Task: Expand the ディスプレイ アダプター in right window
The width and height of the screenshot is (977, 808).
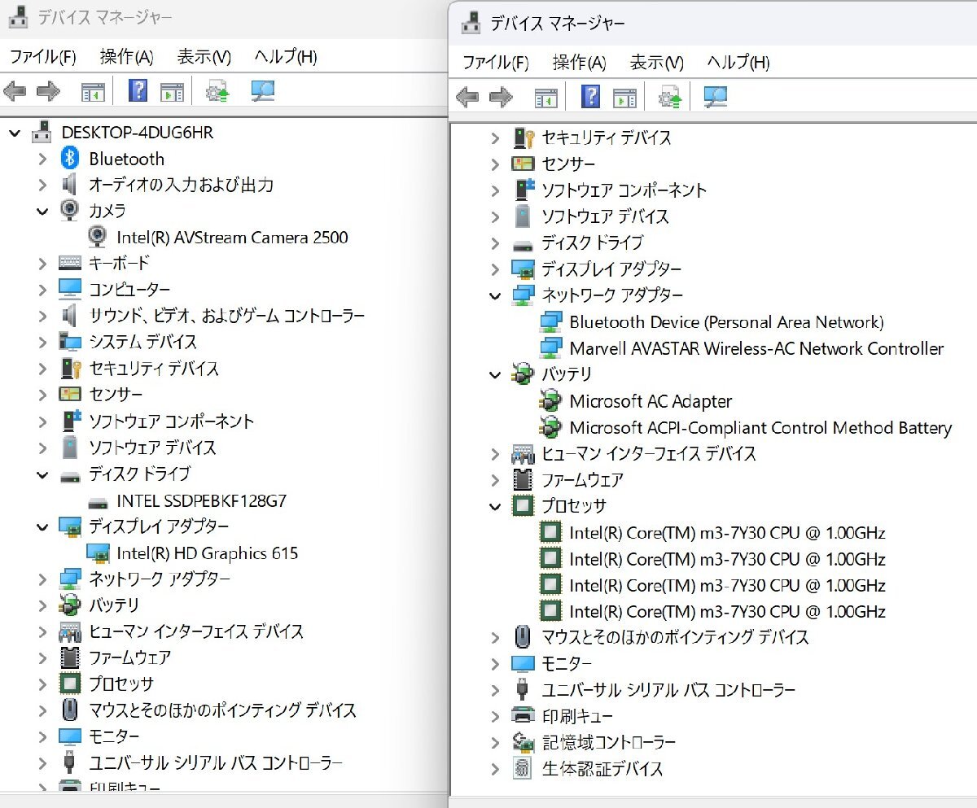Action: coord(497,269)
